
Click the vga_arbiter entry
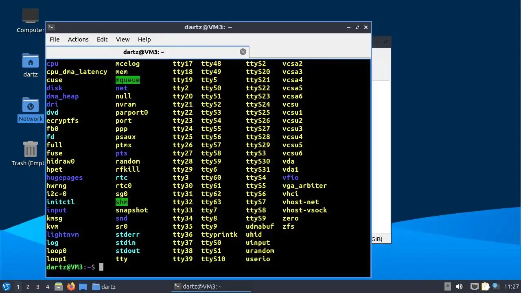point(305,186)
